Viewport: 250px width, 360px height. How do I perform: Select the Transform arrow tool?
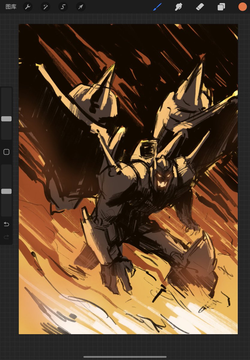tap(81, 7)
